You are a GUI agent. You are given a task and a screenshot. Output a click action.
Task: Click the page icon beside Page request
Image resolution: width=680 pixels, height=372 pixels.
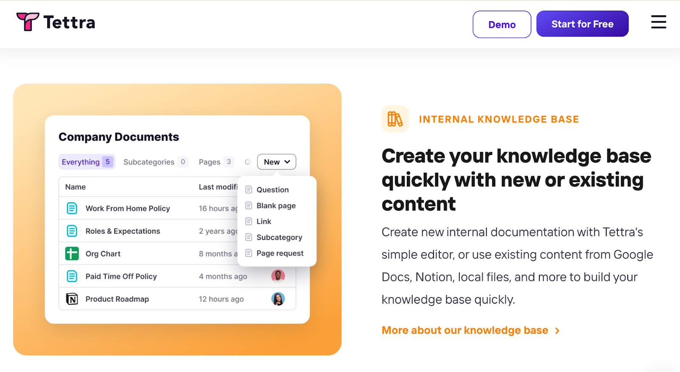249,253
